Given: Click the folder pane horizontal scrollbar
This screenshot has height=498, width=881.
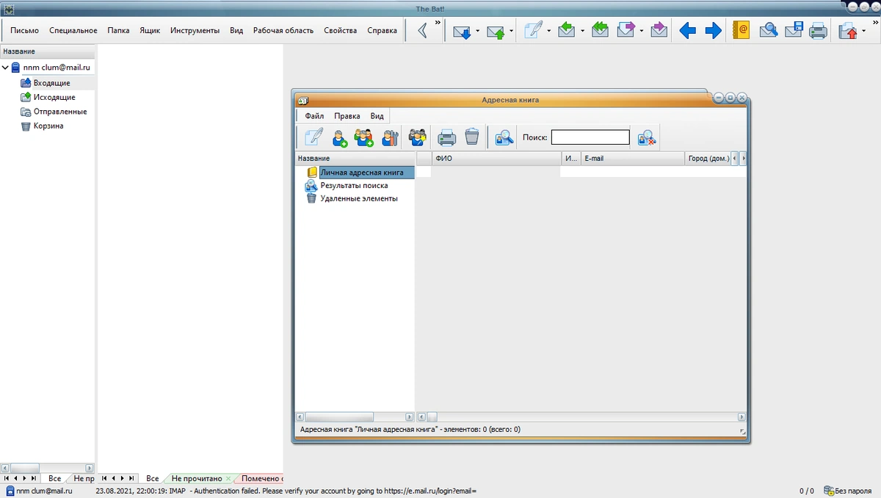Looking at the screenshot, I should 48,468.
